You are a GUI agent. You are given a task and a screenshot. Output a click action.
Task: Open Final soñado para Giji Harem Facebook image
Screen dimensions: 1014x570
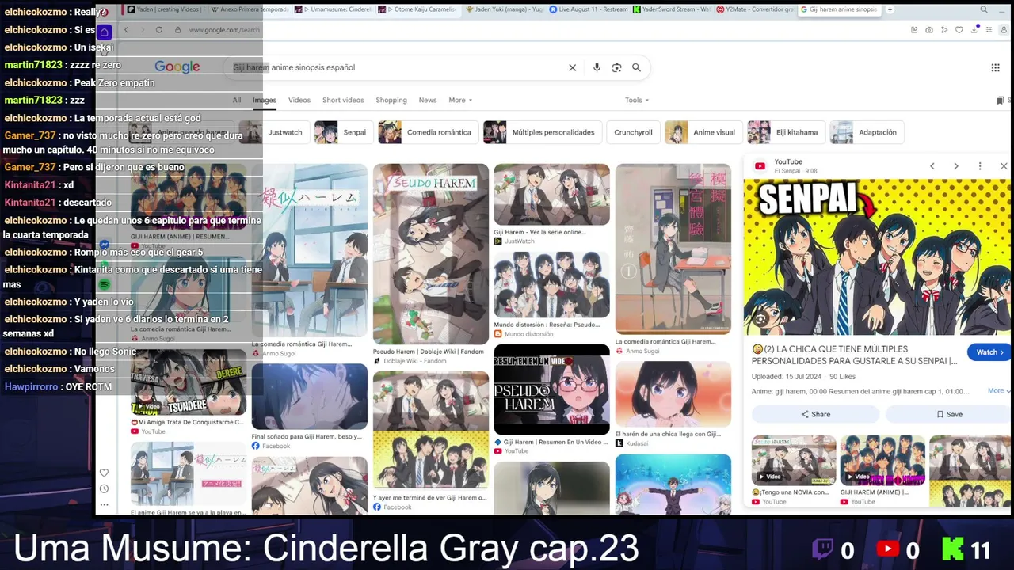pos(309,397)
